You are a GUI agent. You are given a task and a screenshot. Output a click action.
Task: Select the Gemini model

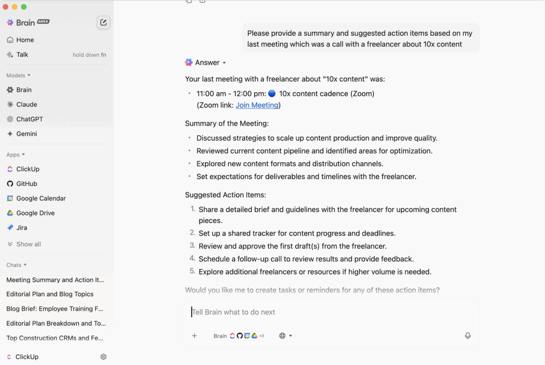tap(26, 134)
